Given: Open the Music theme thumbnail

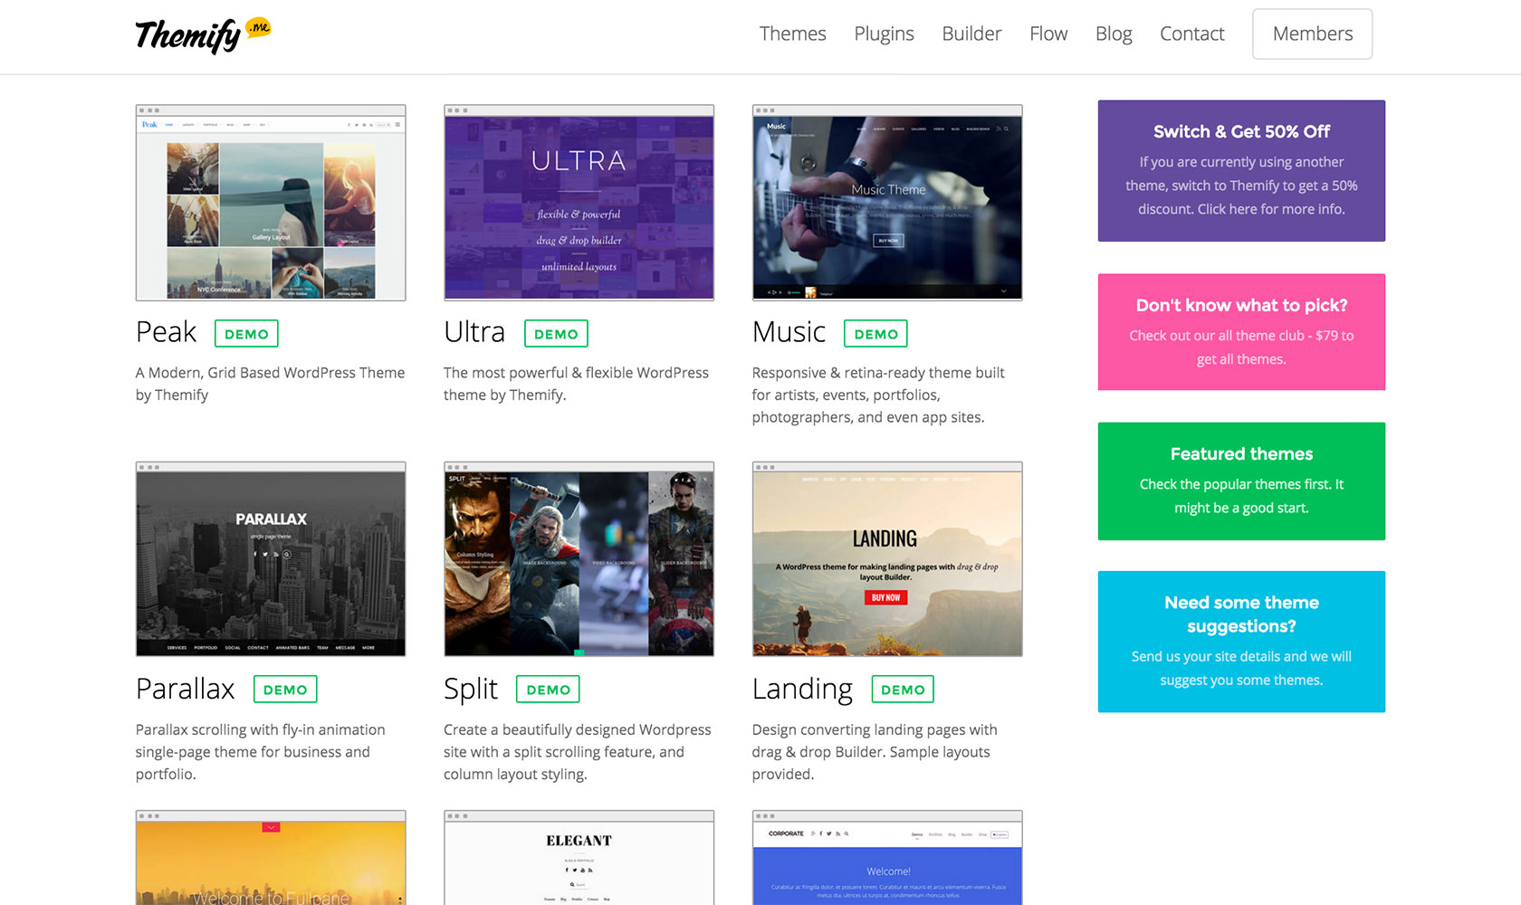Looking at the screenshot, I should point(887,203).
